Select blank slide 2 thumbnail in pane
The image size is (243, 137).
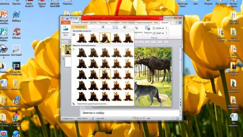[x=68, y=62]
